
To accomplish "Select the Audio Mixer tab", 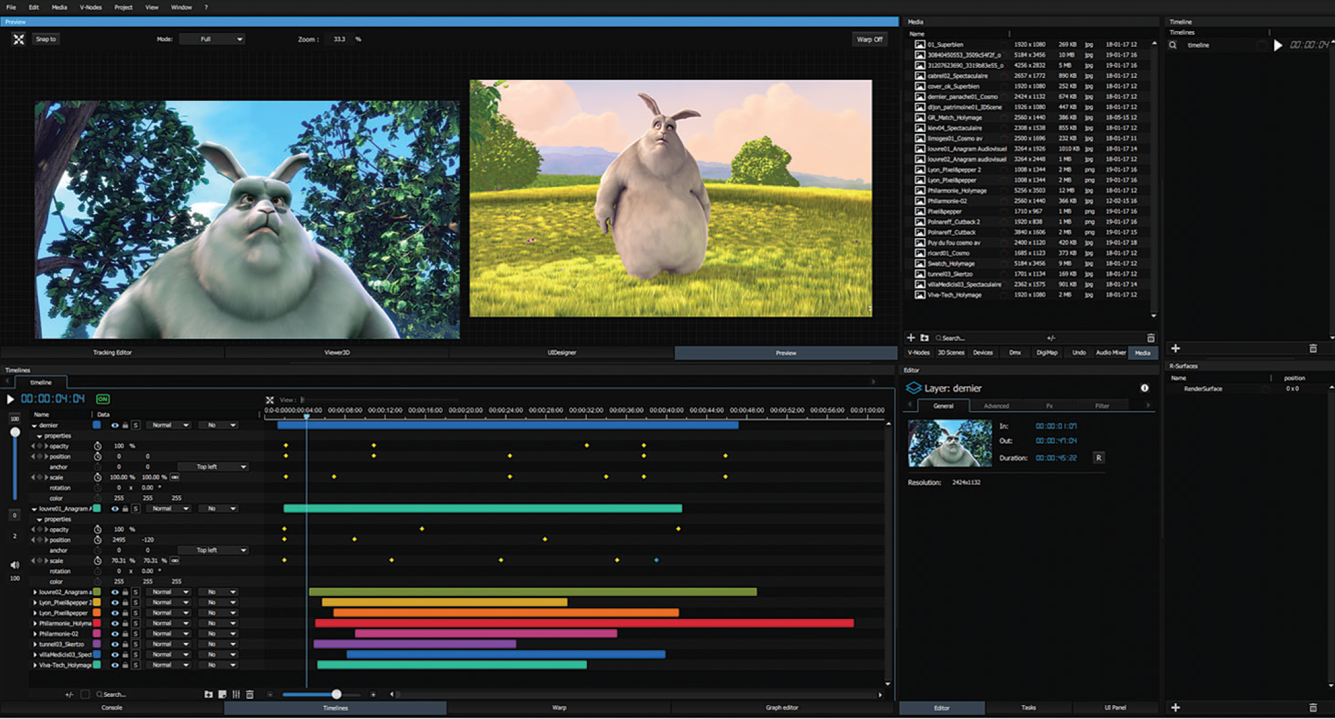I will (x=1110, y=353).
